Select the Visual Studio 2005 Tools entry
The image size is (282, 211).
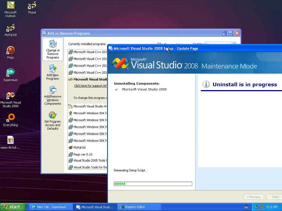(88, 160)
